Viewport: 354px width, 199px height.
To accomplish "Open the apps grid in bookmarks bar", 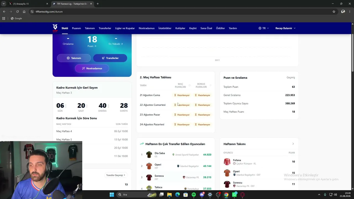I will point(4,19).
